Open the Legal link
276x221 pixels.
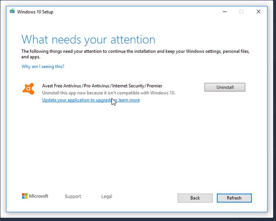[x=107, y=196]
